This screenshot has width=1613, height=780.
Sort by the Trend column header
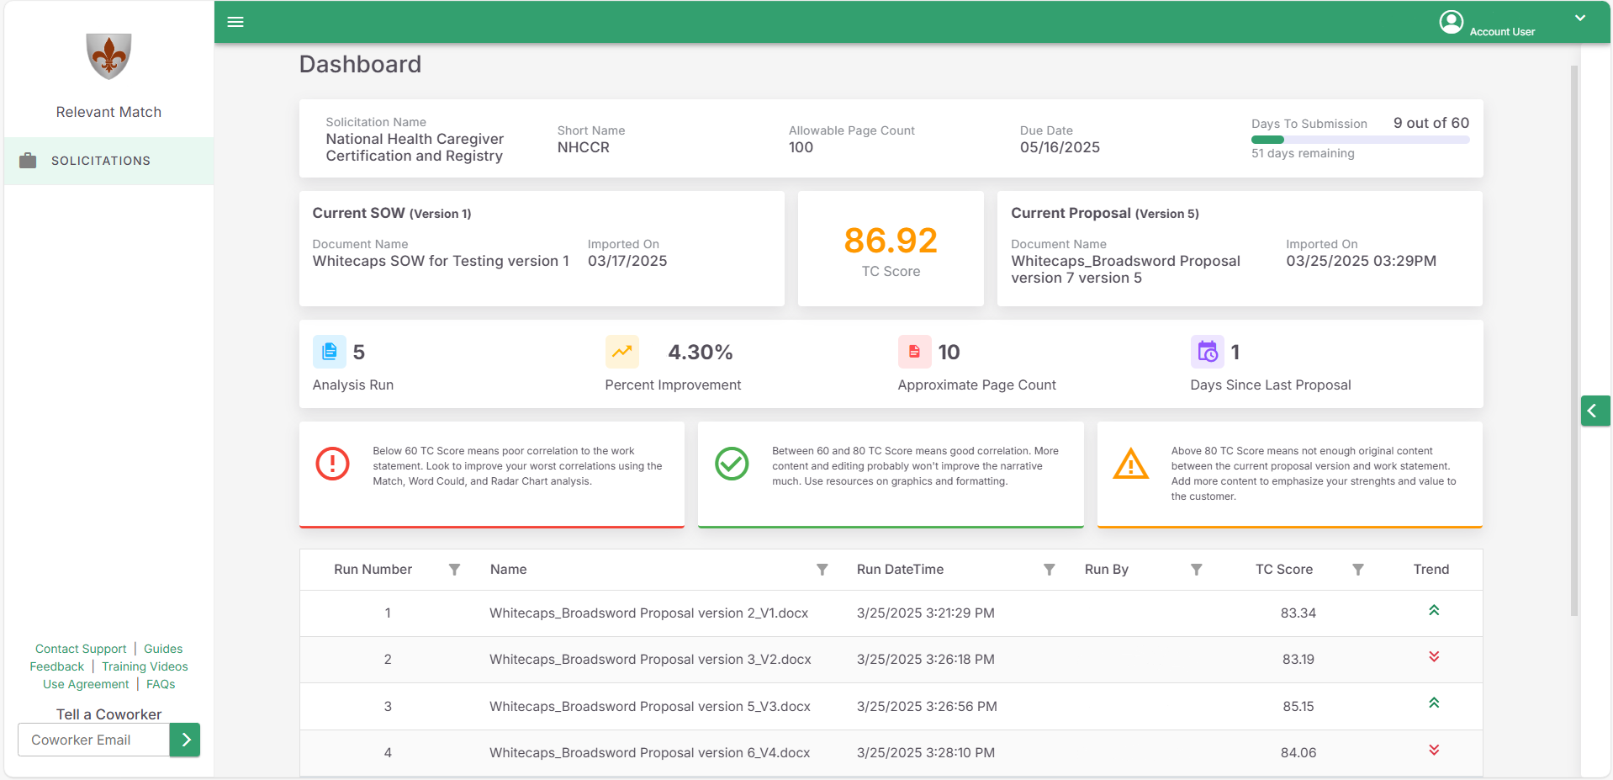click(x=1431, y=570)
